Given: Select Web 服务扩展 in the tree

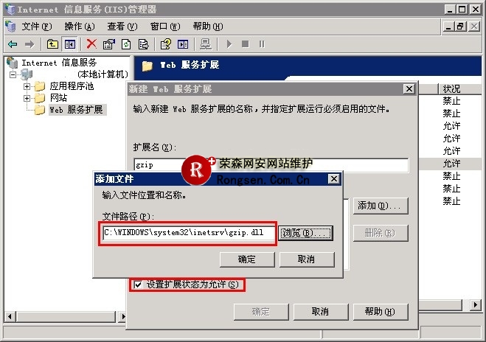Looking at the screenshot, I should pos(76,110).
